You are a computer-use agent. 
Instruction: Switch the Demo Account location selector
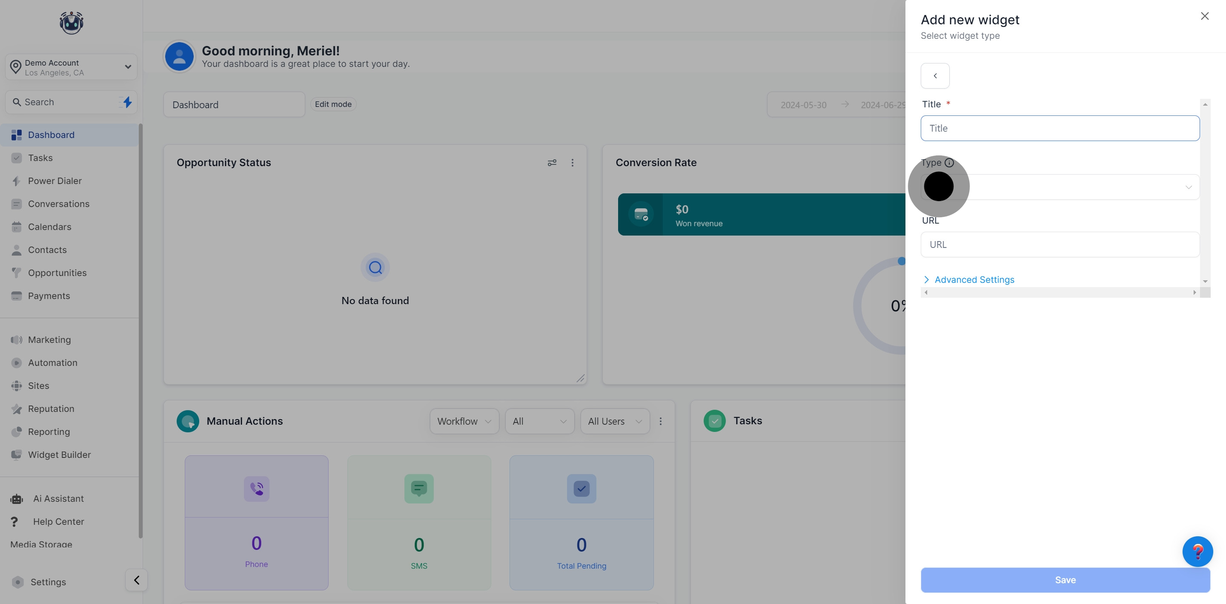[x=71, y=67]
